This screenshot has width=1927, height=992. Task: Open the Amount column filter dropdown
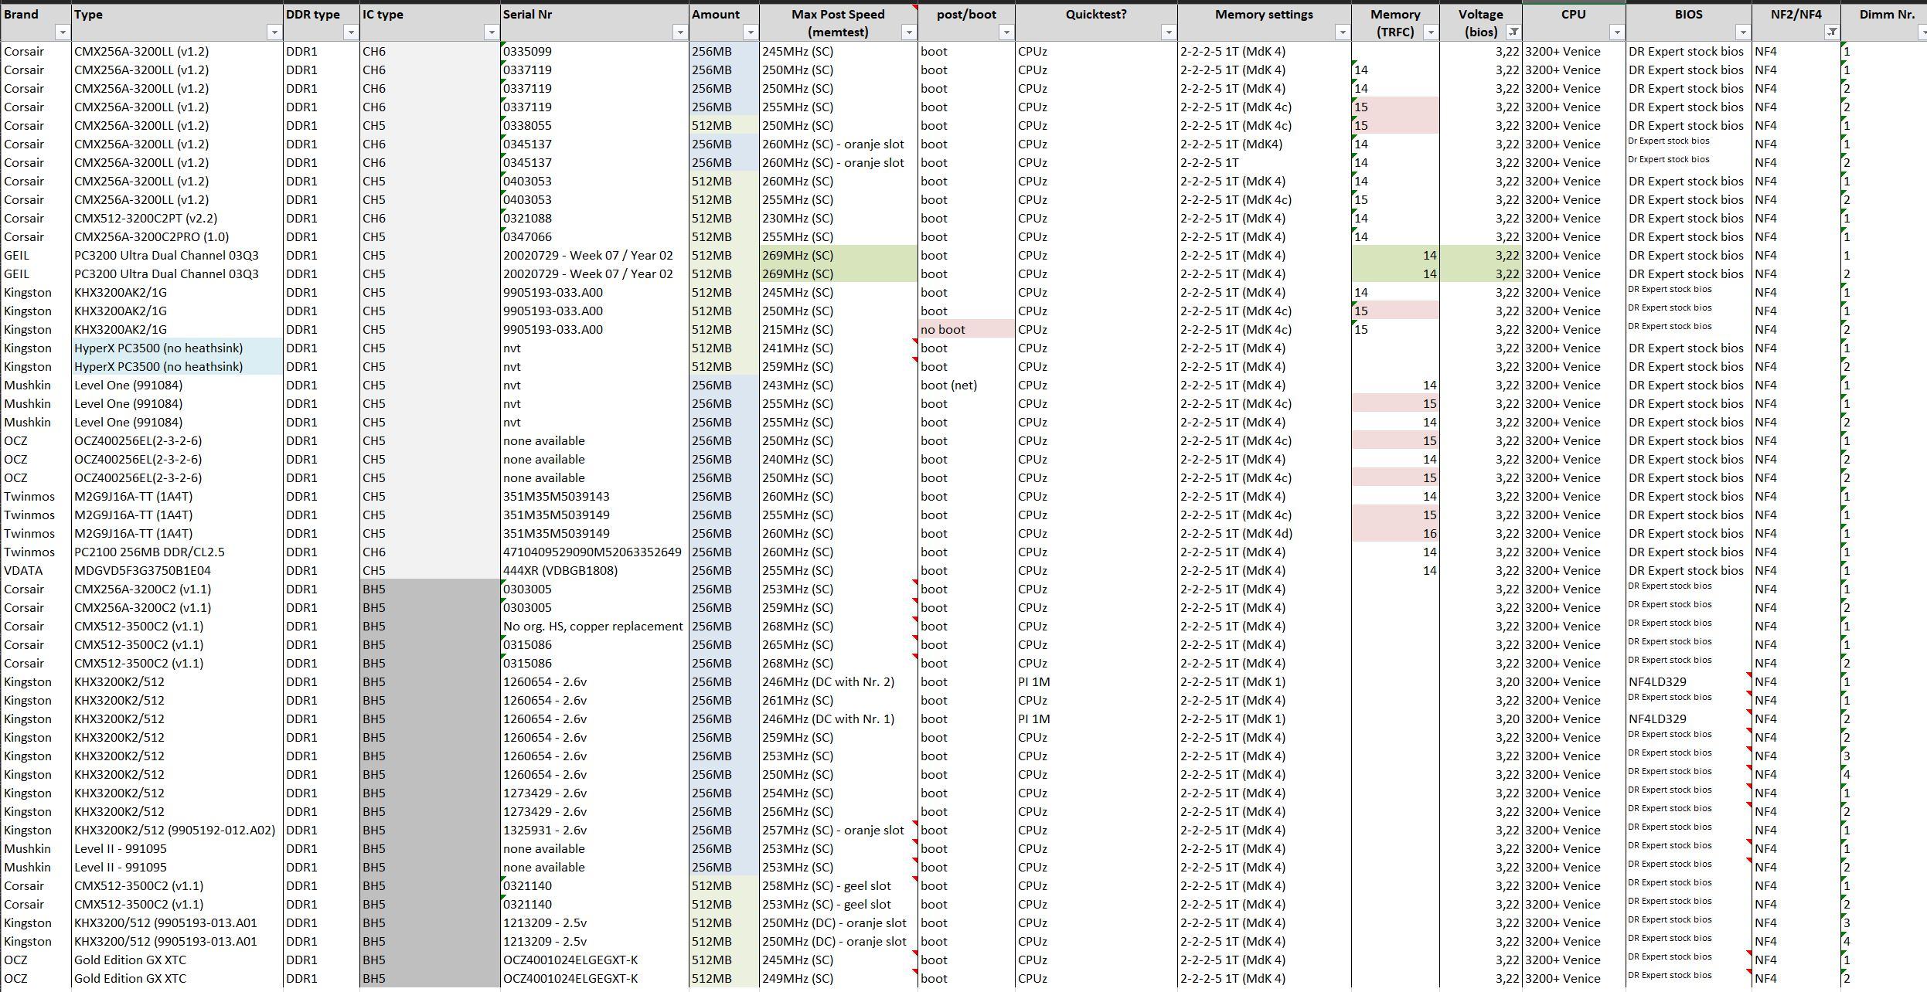(750, 32)
